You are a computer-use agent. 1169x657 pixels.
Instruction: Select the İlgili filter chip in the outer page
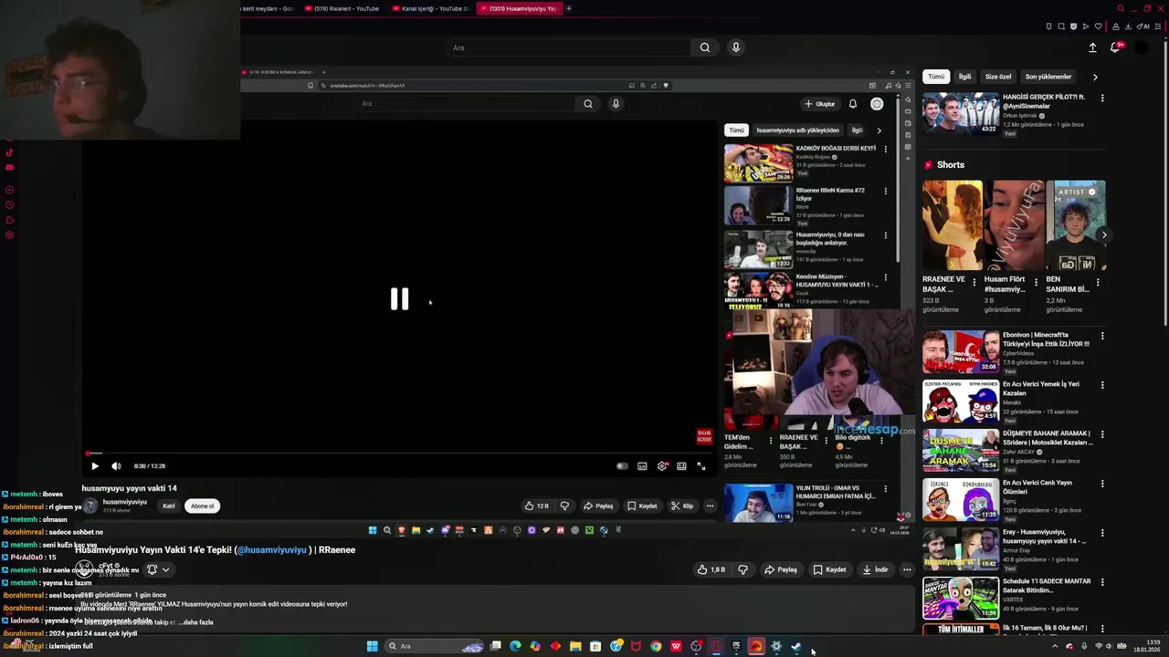[964, 77]
